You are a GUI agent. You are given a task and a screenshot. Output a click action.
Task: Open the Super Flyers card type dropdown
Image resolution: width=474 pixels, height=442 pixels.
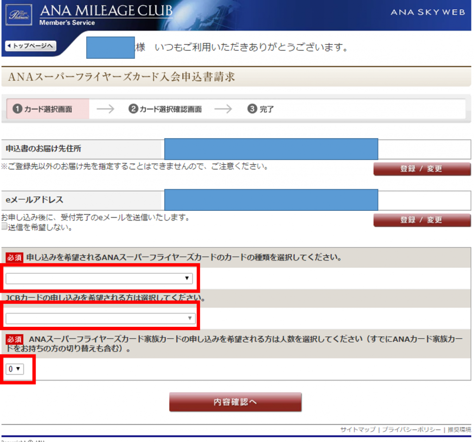click(x=99, y=278)
